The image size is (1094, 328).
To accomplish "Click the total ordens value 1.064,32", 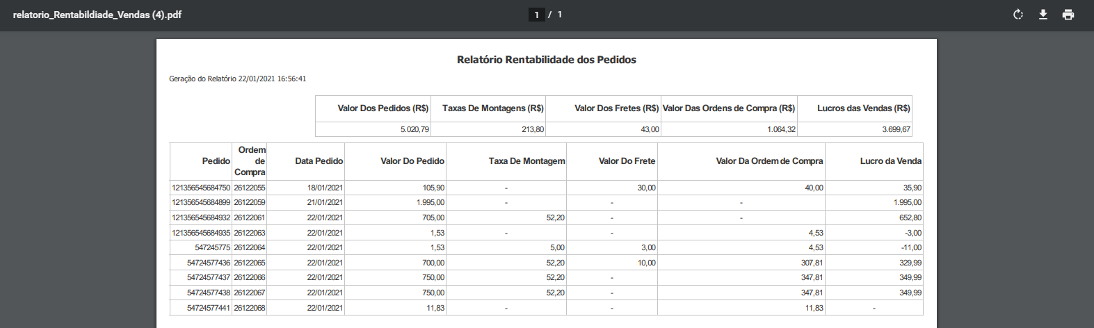I will click(782, 130).
